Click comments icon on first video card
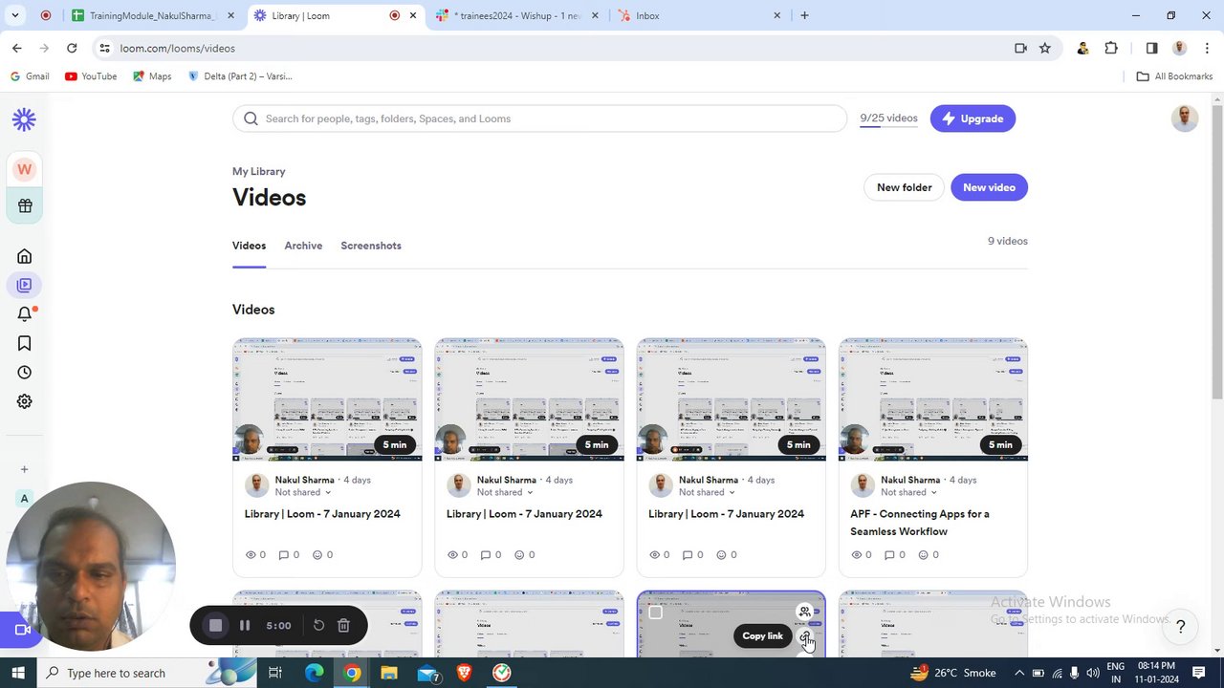The image size is (1224, 688). (283, 555)
